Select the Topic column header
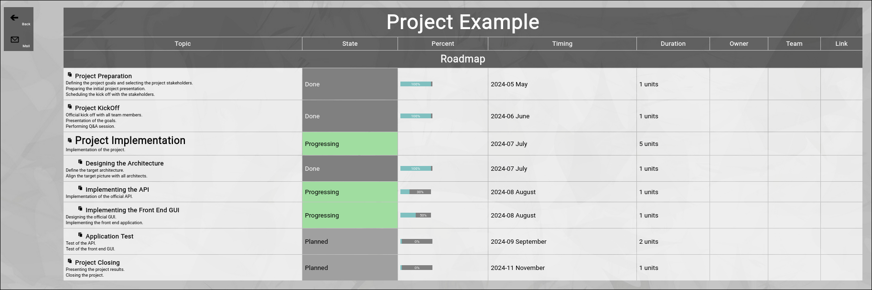Viewport: 872px width, 290px height. 183,44
